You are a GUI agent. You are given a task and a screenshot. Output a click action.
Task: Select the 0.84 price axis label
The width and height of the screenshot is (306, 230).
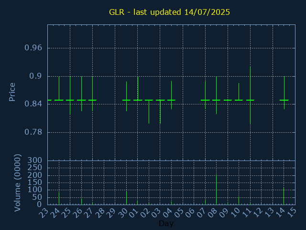pyautogui.click(x=33, y=104)
